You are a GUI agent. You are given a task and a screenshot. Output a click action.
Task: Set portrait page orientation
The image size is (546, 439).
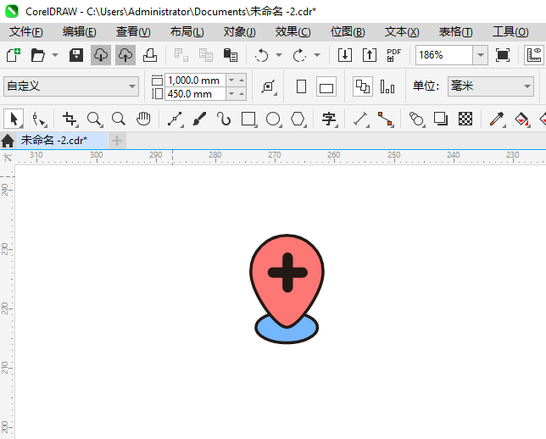(301, 86)
